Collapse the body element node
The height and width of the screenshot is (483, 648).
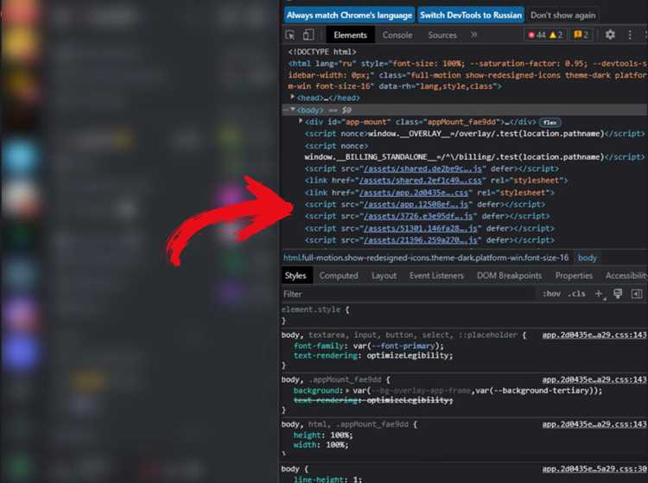click(293, 110)
